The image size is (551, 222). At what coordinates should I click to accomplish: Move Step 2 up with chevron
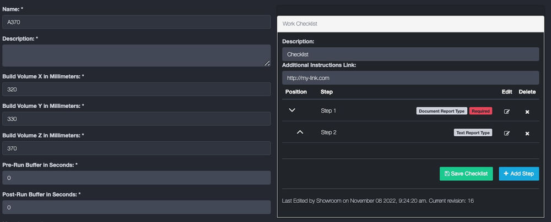[300, 132]
